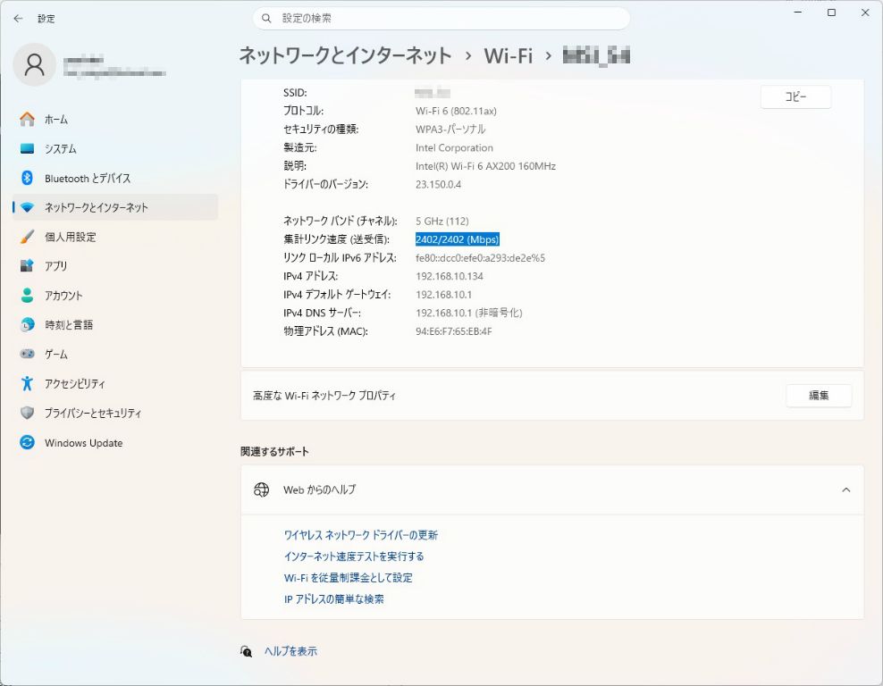Screen dimensions: 883x686
Task: Click ヘルプを表示 link
Action: 290,651
